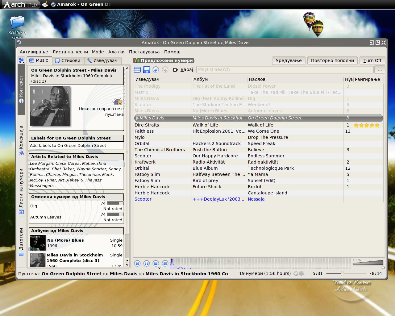Viewport: 395px width, 316px height.
Task: Open the Thelonious Monk related artist link
Action: (96, 174)
